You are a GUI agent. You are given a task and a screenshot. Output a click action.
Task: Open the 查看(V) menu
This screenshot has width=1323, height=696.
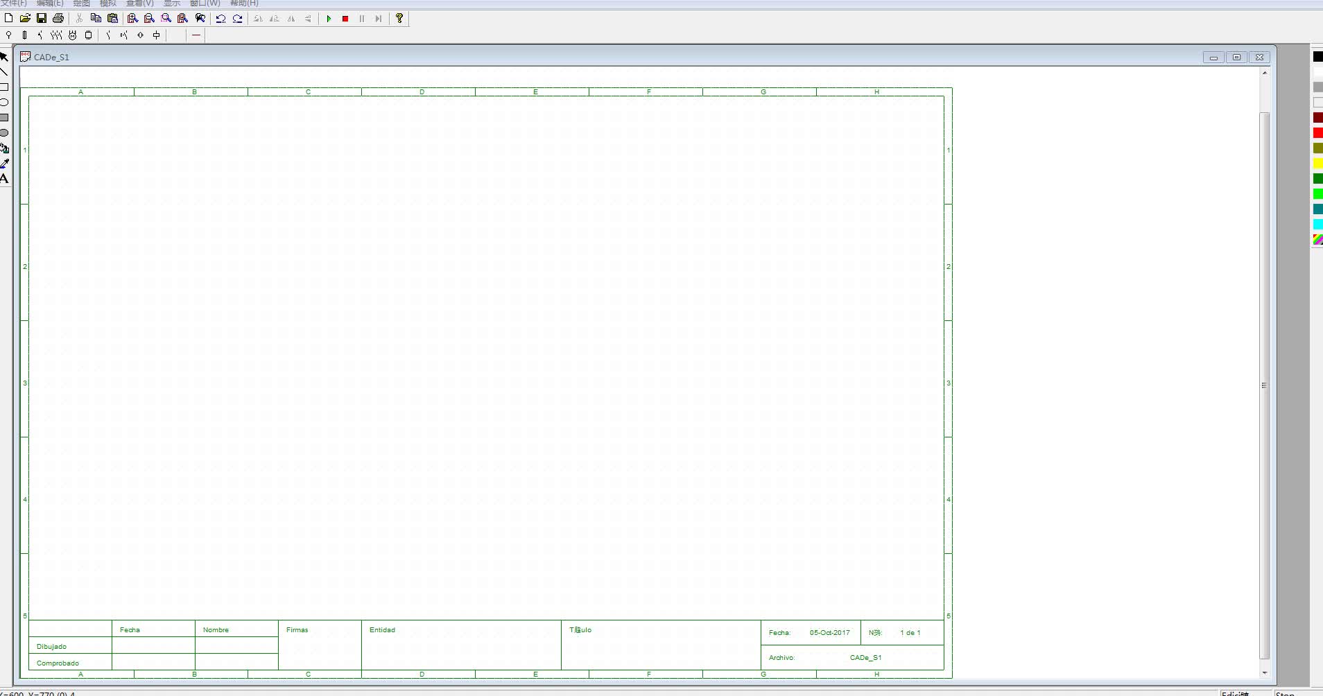click(x=140, y=3)
